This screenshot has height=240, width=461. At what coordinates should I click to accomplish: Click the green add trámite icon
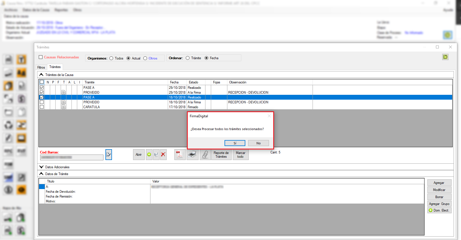pos(149,155)
